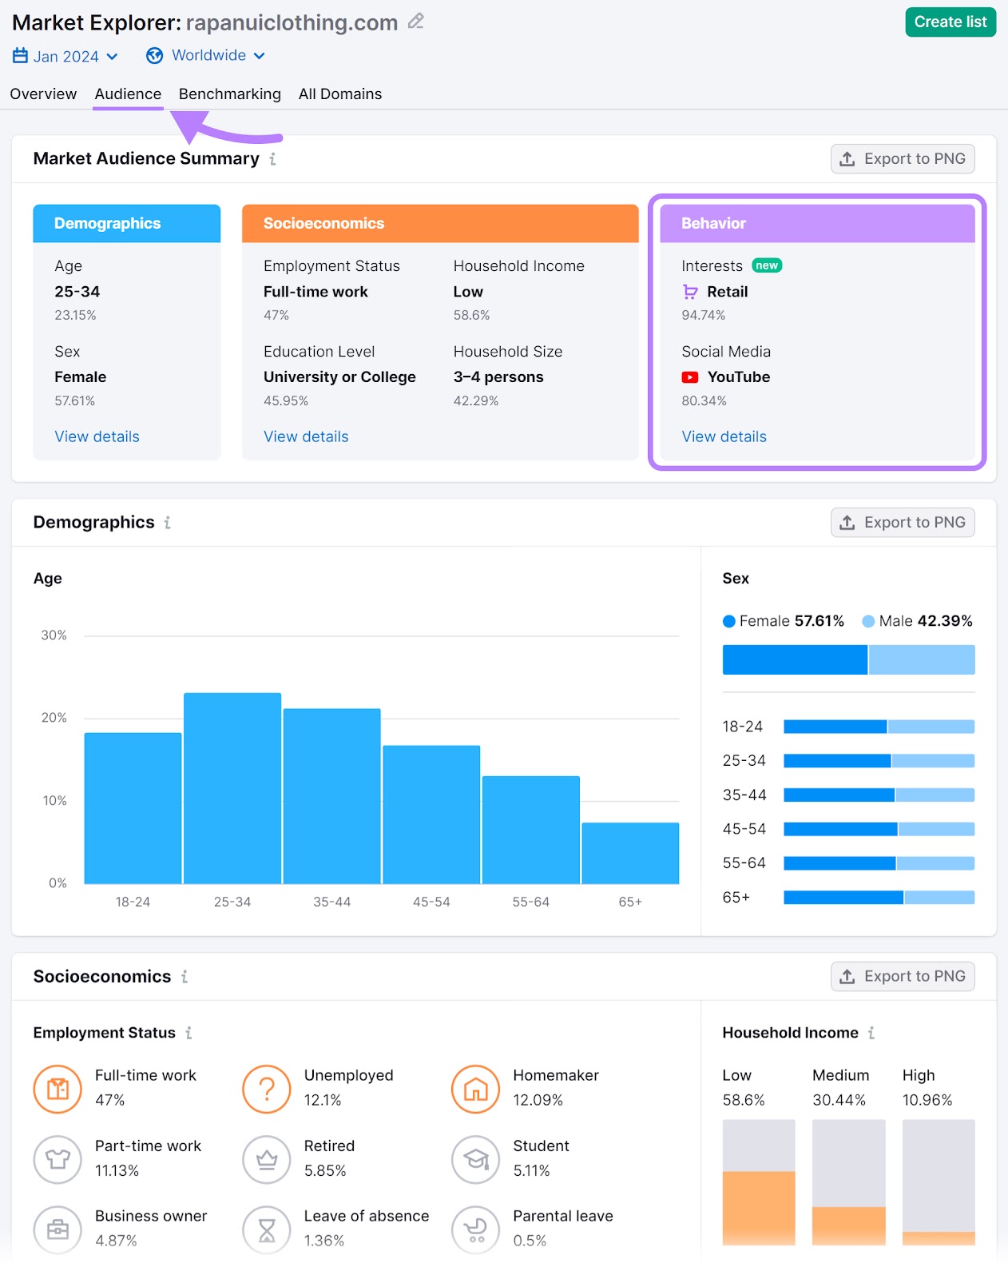Image resolution: width=1008 pixels, height=1279 pixels.
Task: Click the info icon next to Market Audience Summary
Action: [x=272, y=159]
